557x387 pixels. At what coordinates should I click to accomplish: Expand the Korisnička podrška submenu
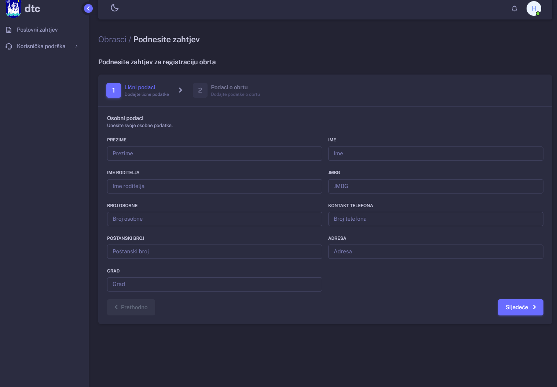76,46
